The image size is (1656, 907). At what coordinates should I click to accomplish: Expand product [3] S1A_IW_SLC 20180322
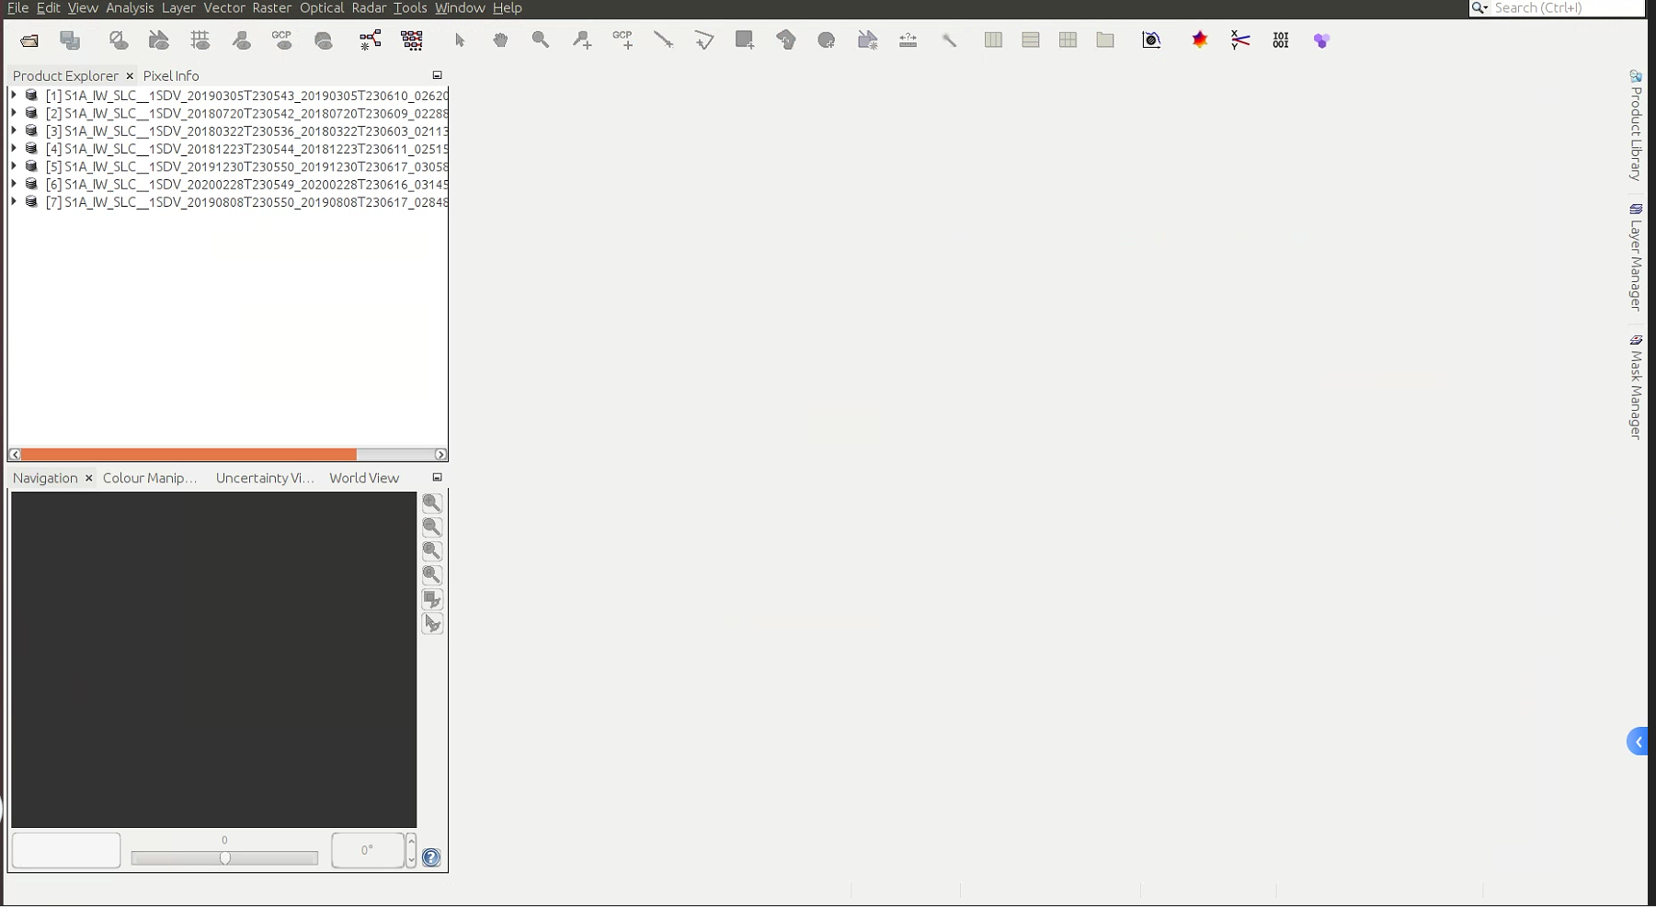click(x=14, y=130)
